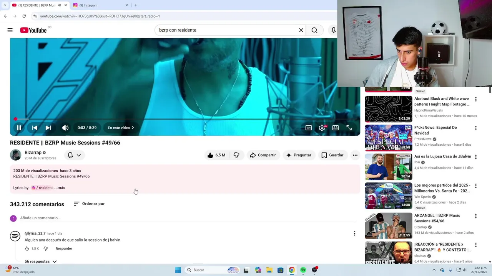
Task: Open the Compartir share dialog
Action: pos(263,155)
